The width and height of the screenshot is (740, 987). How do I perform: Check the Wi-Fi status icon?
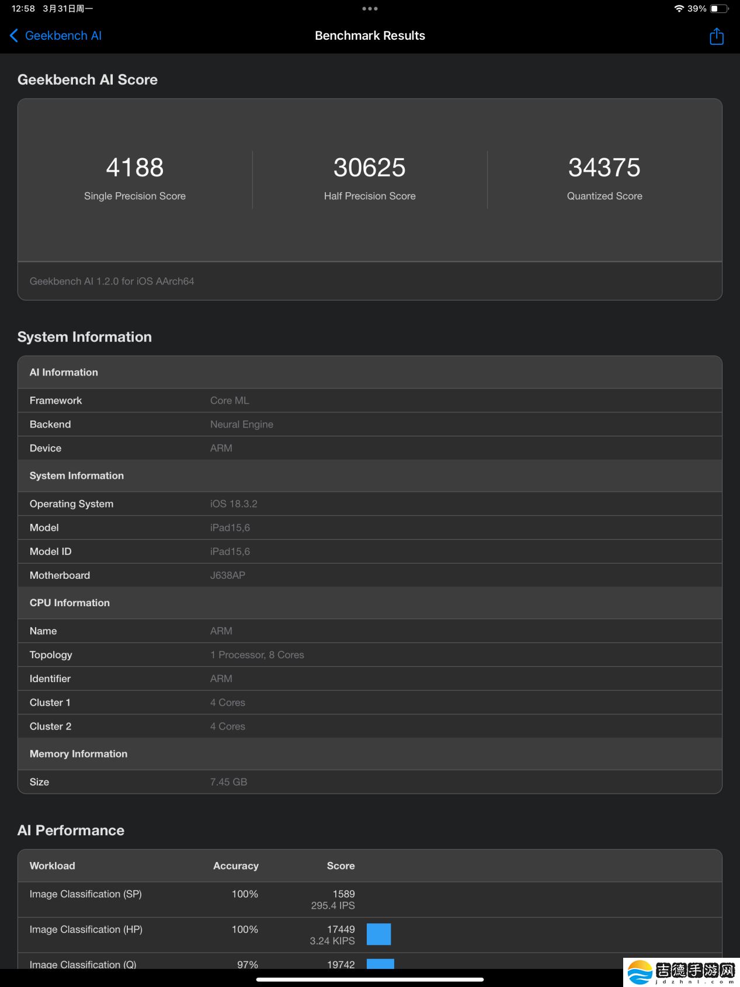tap(679, 9)
